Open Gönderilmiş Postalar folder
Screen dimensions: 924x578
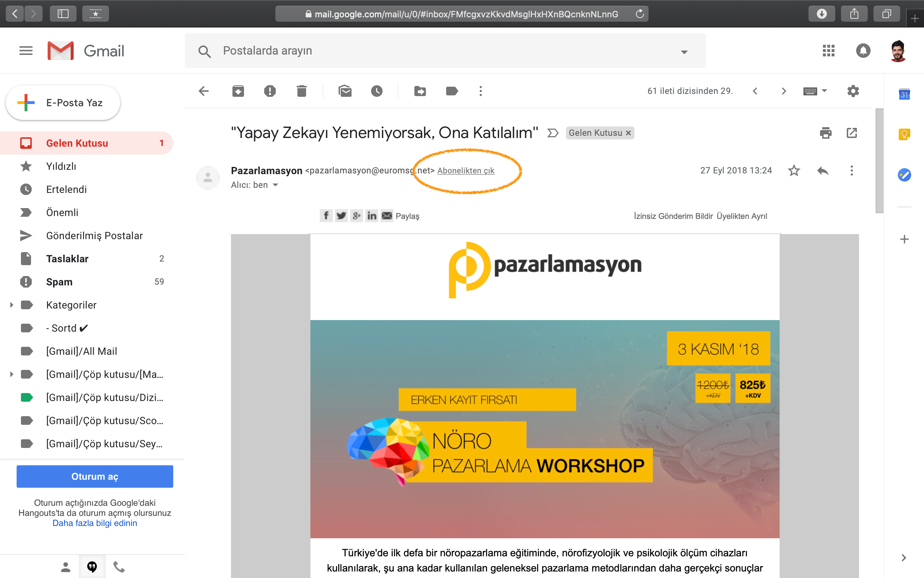[87, 236]
